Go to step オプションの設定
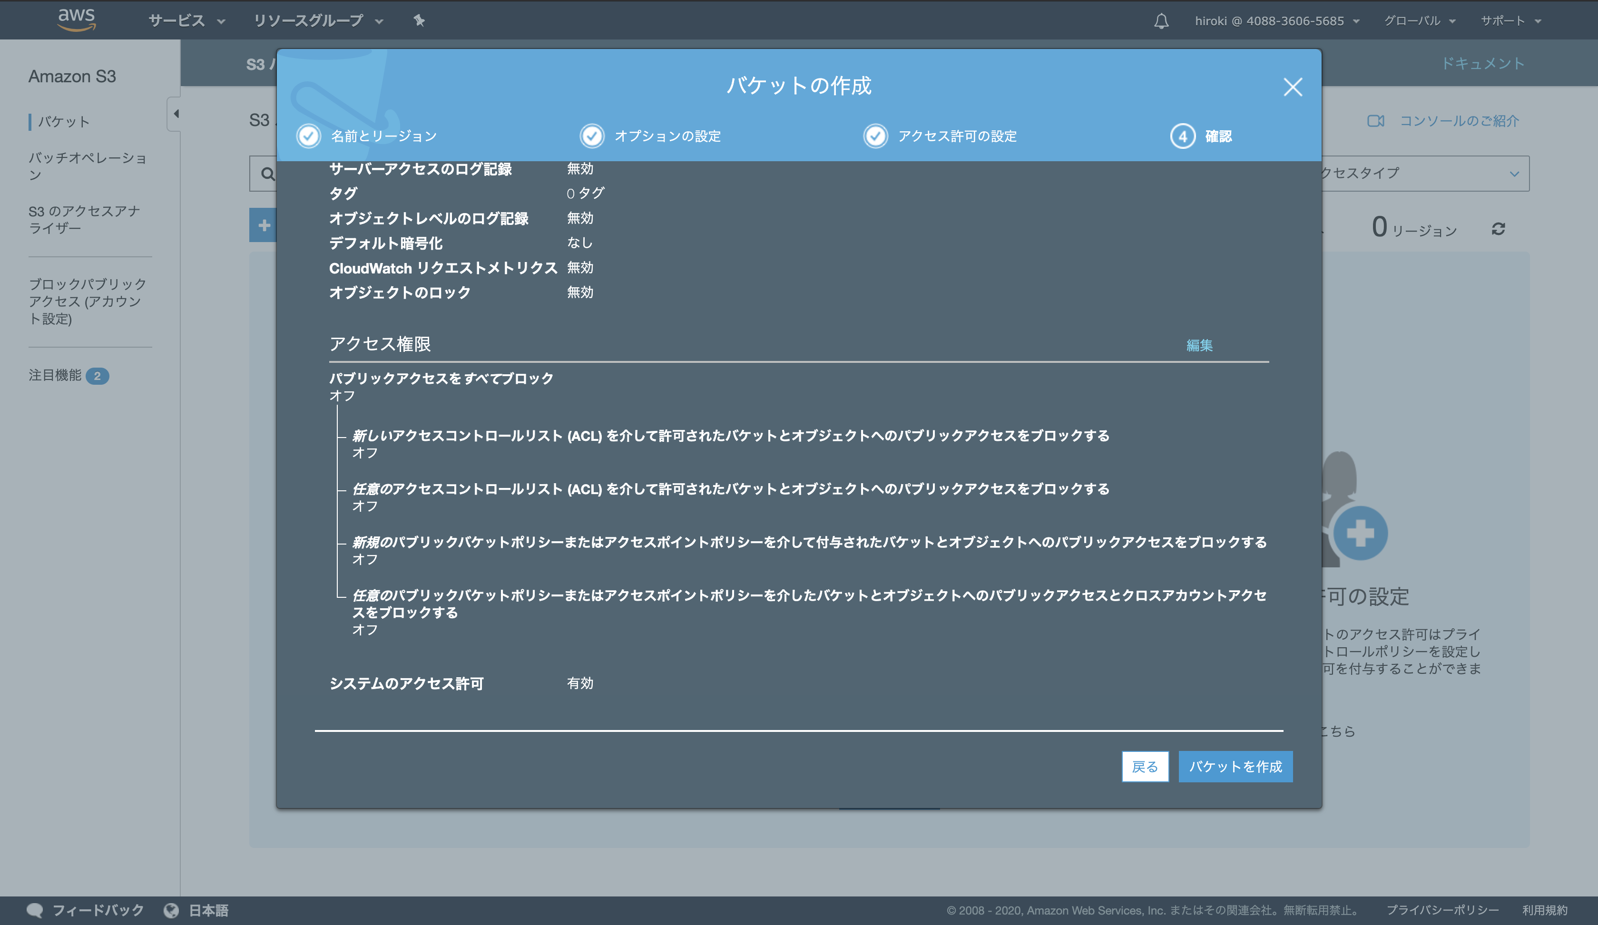This screenshot has height=925, width=1598. tap(667, 136)
